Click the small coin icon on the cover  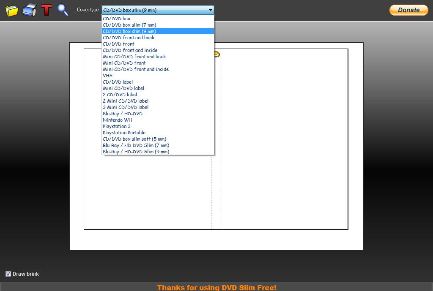pos(216,54)
